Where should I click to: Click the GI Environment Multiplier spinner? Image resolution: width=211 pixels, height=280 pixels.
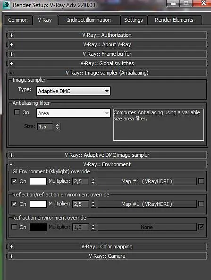(x=93, y=181)
